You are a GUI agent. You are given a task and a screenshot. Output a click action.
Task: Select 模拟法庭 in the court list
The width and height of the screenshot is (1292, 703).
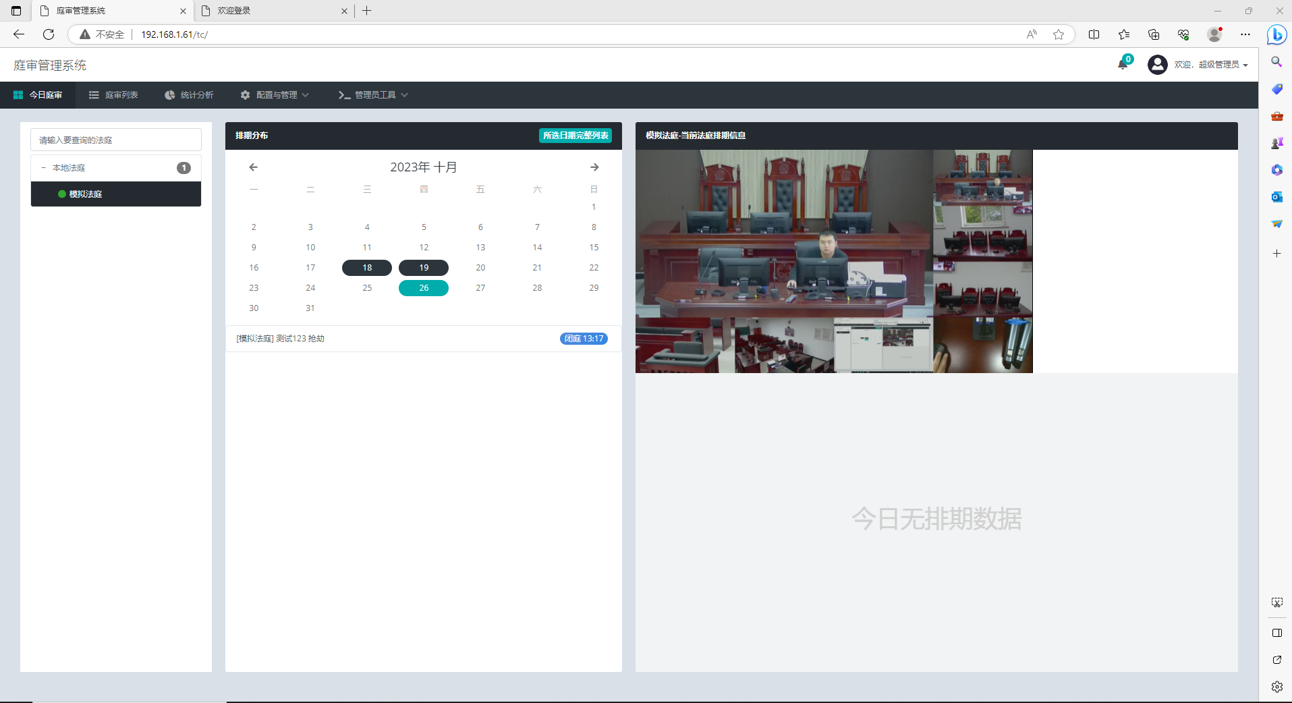pyautogui.click(x=86, y=194)
